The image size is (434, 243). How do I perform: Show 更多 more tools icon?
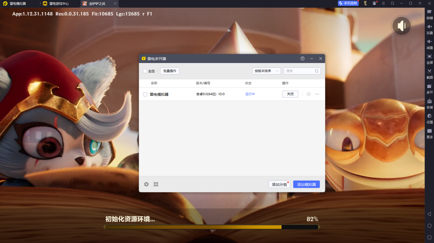(429, 133)
